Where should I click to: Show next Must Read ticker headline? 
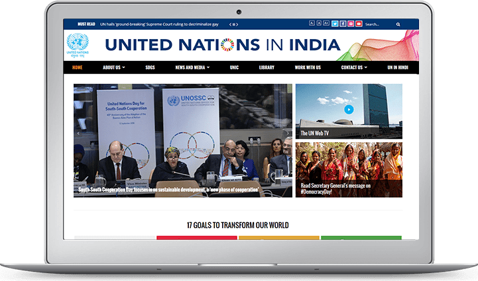[237, 24]
